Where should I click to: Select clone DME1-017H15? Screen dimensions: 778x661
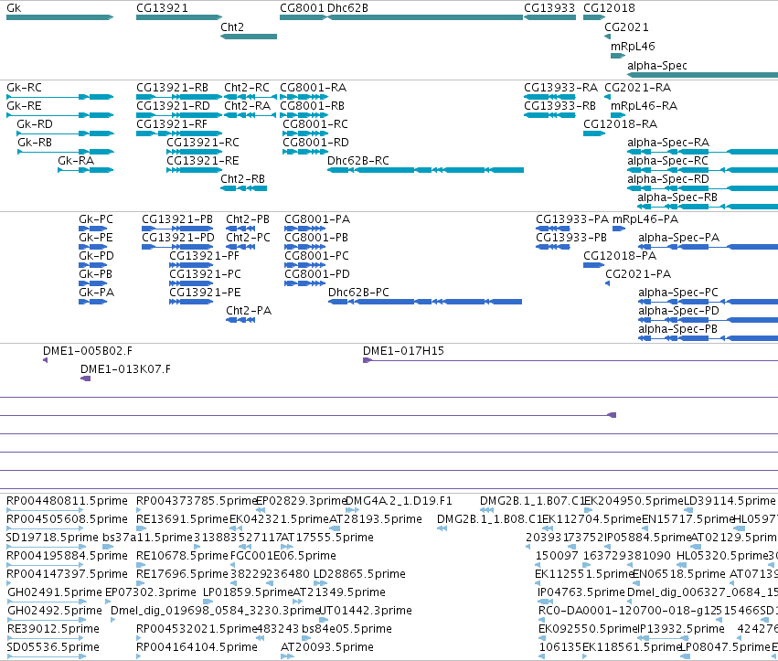click(x=403, y=351)
